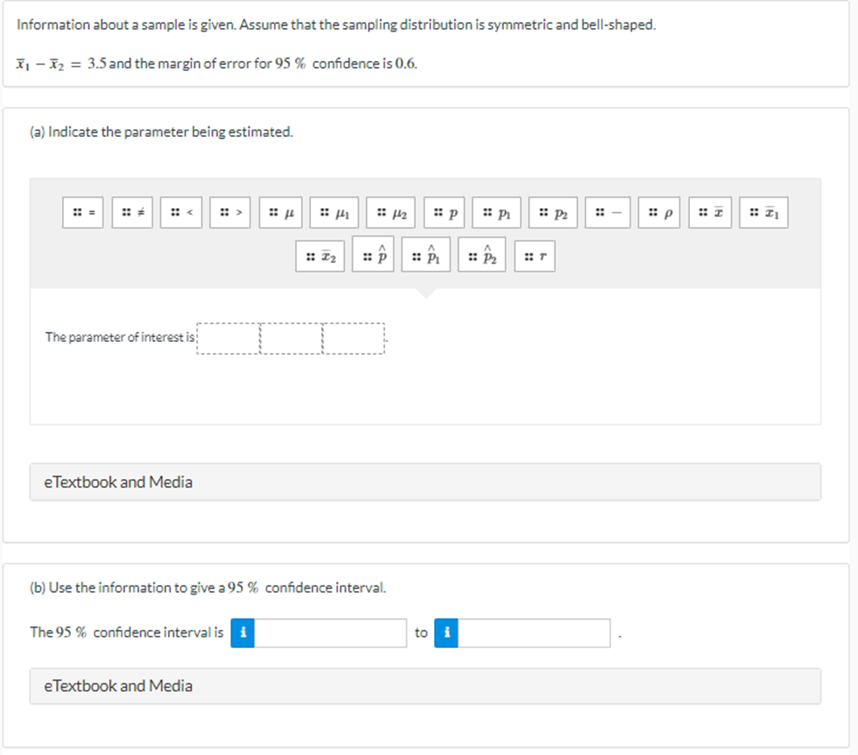Focus the confidence interval upper bound input
This screenshot has height=755, width=858.
point(534,633)
